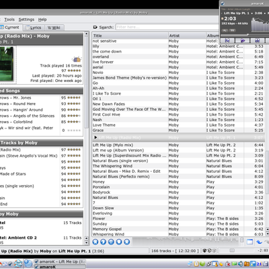This screenshot has height=269, width=269.
Task: Sort the playlist by the Title column
Action: 130,36
